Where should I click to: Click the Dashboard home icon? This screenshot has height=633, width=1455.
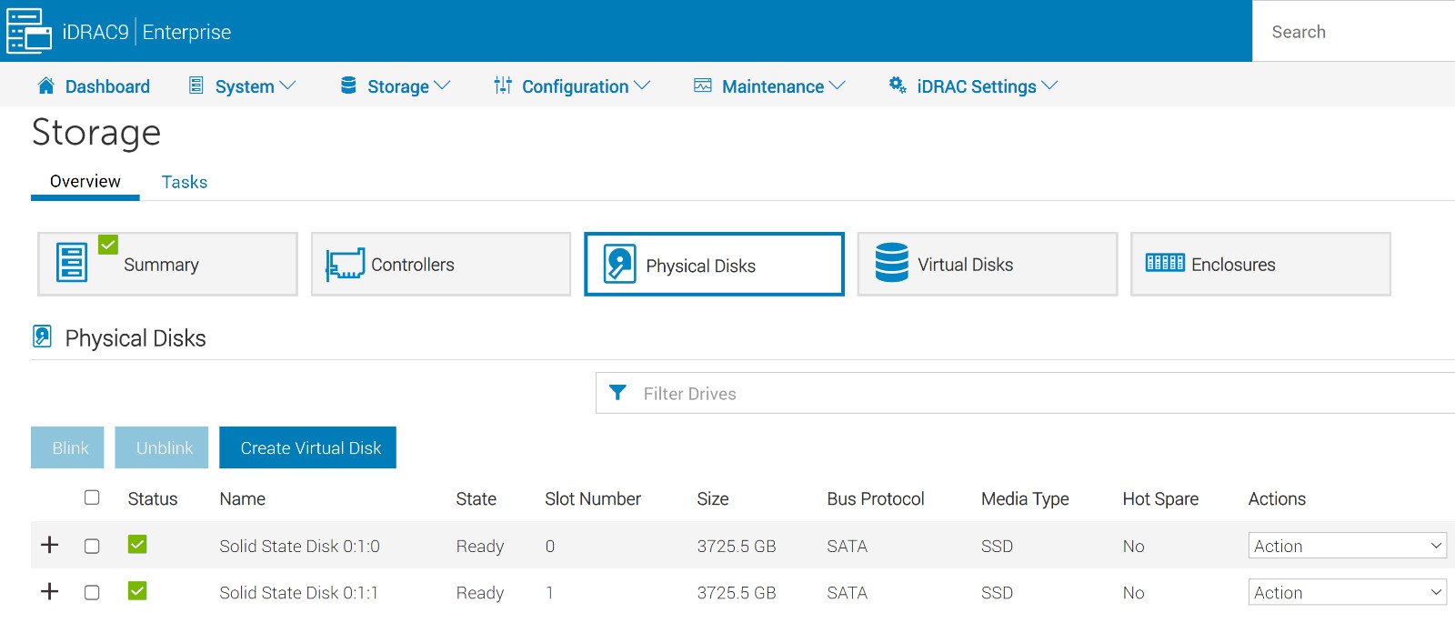(x=45, y=85)
